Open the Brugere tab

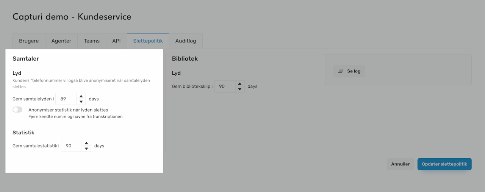coord(29,41)
